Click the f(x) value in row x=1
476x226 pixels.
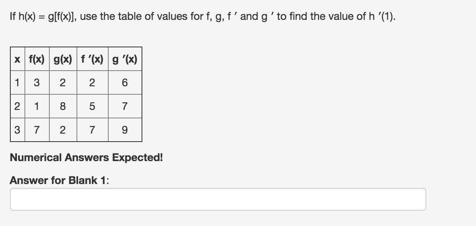click(x=37, y=83)
